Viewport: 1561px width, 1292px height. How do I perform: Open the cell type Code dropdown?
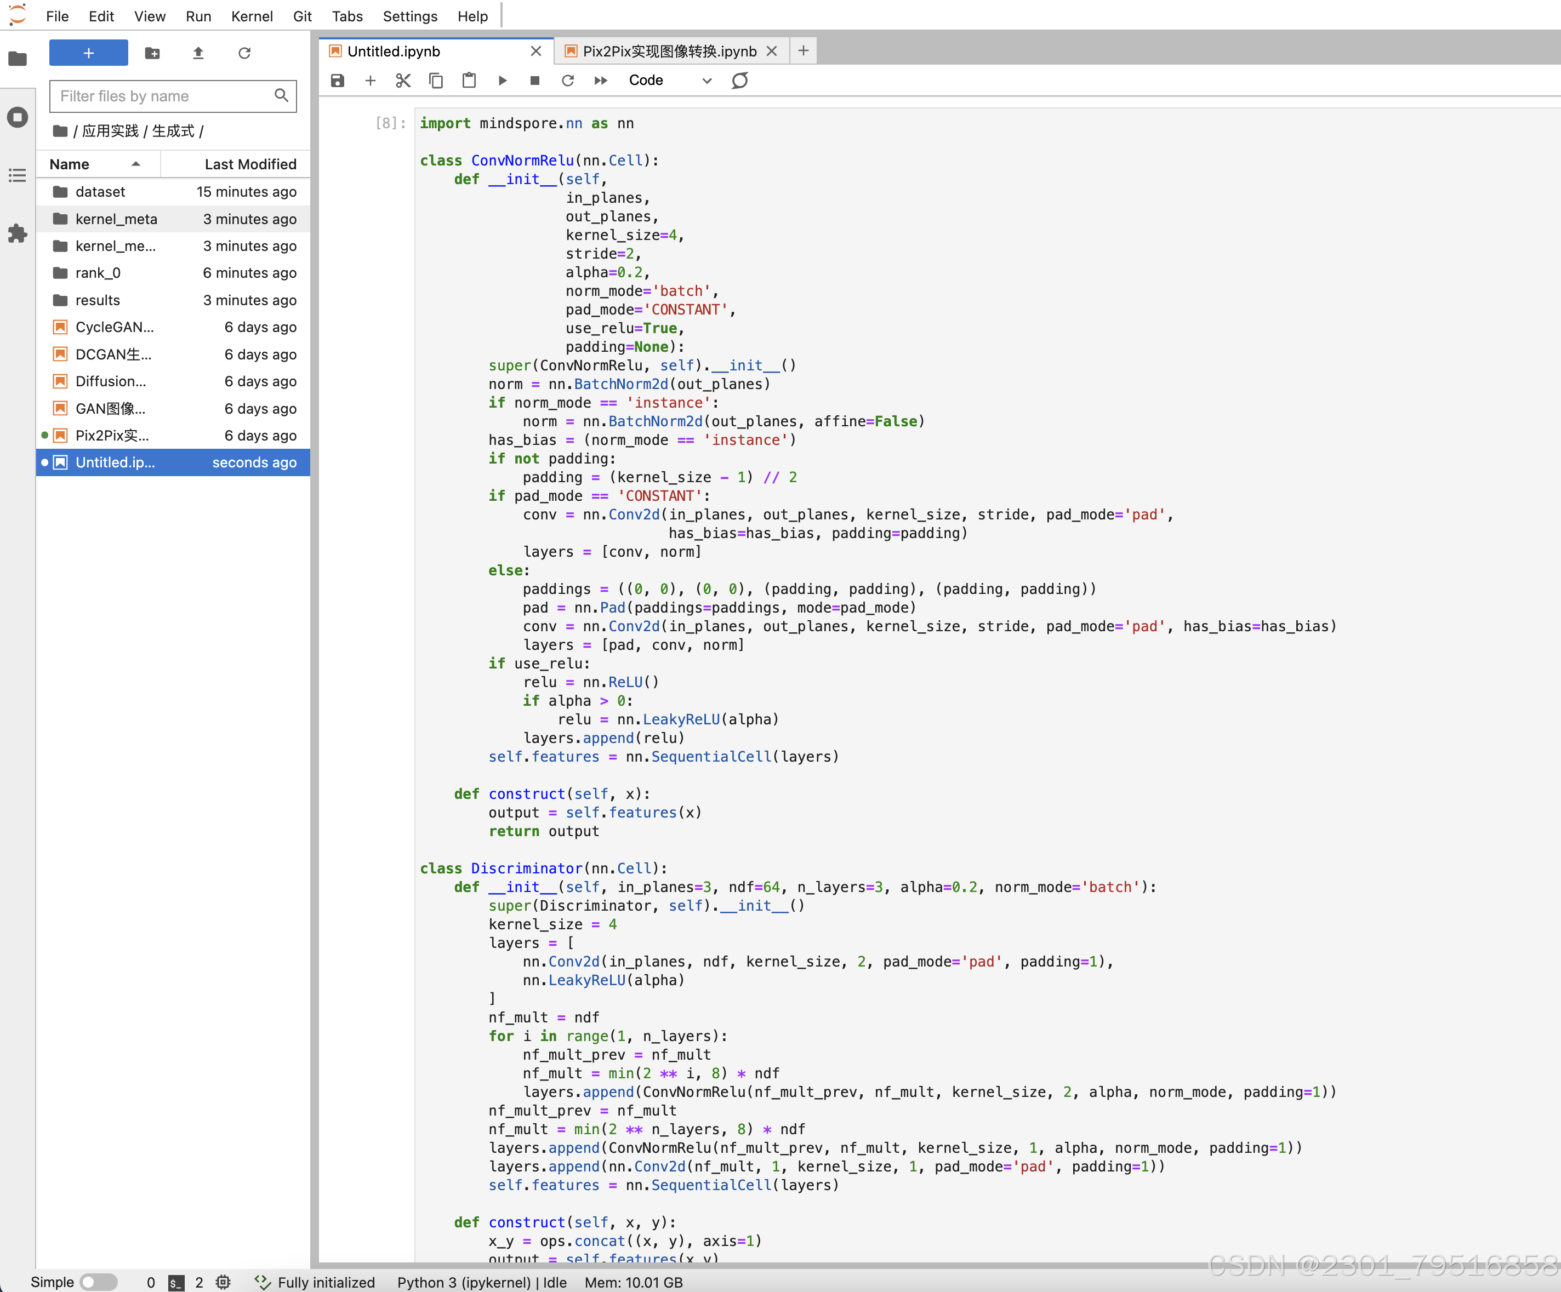coord(669,80)
